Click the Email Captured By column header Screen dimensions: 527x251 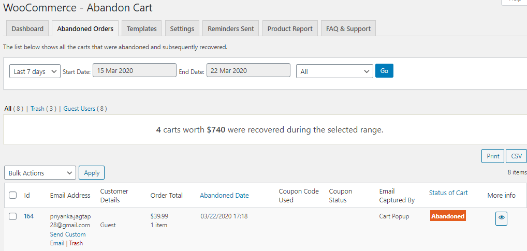[x=397, y=196]
